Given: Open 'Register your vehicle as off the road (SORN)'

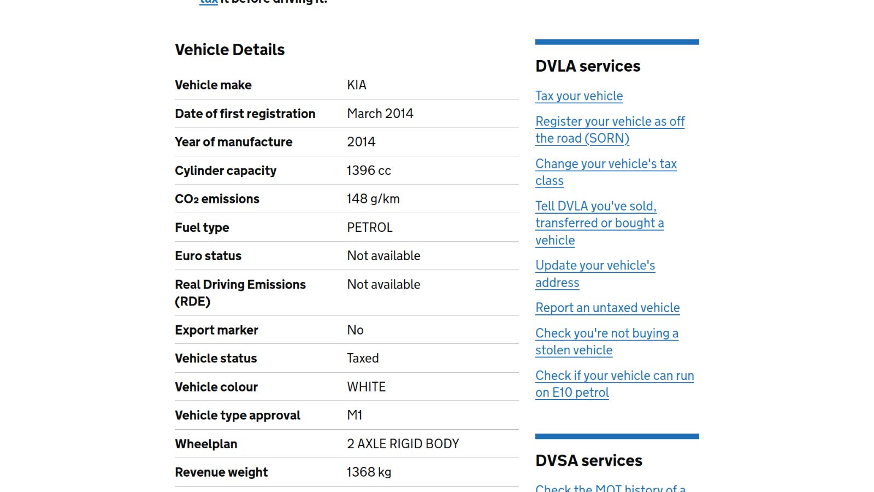Looking at the screenshot, I should tap(610, 130).
